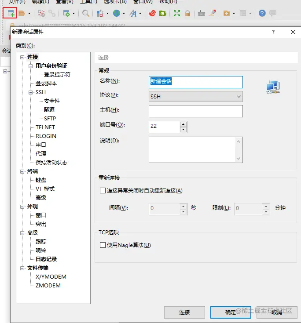
Task: Enable auto reconnect on abnormal close checkbox
Action: [x=103, y=191]
